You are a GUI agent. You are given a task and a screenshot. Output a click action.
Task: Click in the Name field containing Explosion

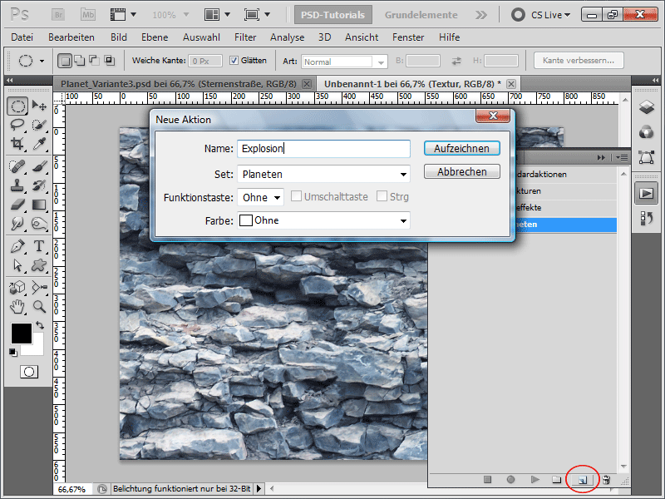pyautogui.click(x=323, y=149)
